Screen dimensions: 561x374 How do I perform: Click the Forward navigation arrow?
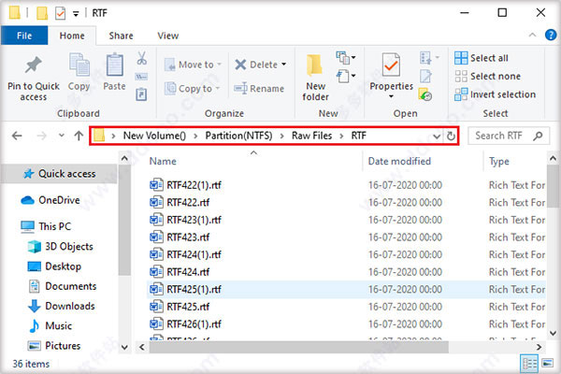(41, 136)
